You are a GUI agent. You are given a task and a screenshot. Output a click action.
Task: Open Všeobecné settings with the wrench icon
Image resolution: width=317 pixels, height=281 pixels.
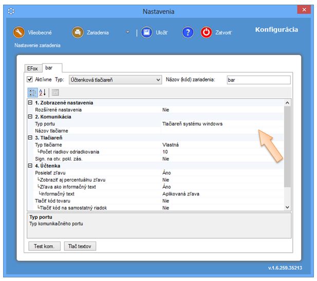(x=19, y=32)
